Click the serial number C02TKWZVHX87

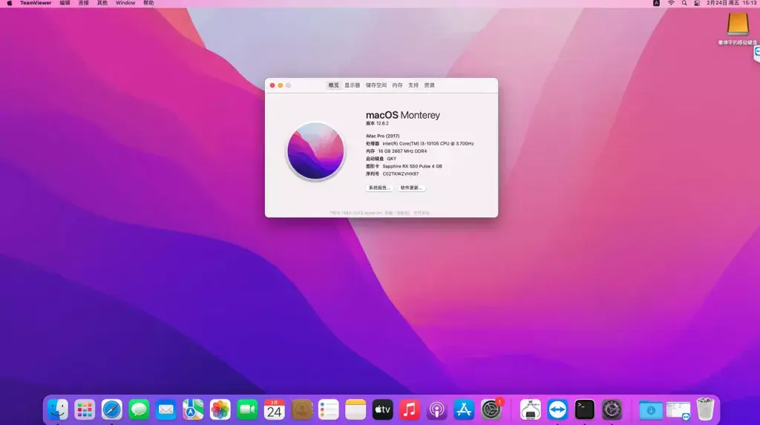[400, 174]
